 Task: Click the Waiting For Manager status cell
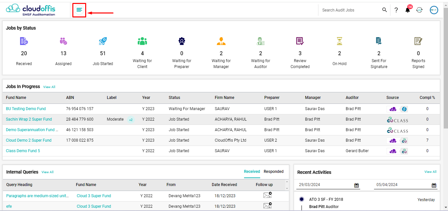tap(187, 109)
